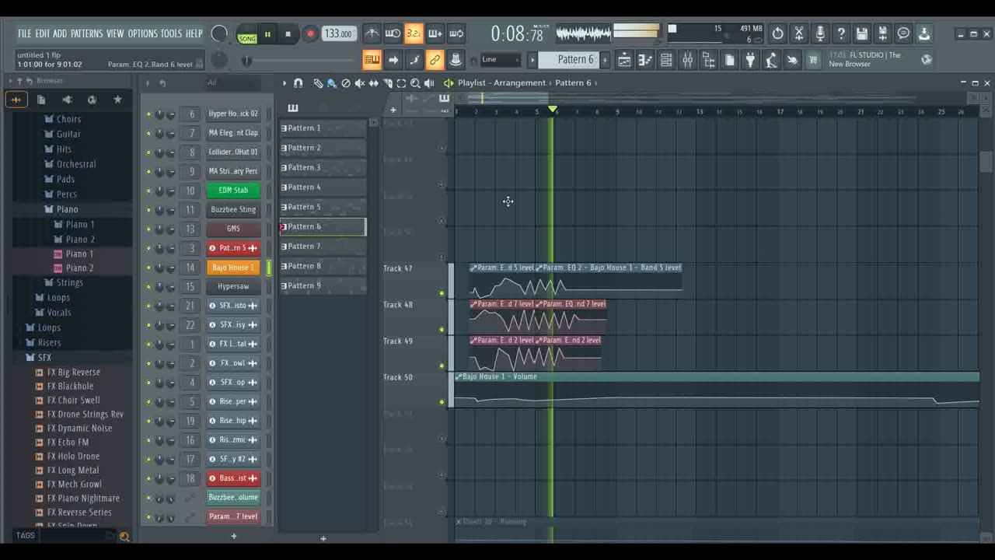Click the chain link icon in recording panel
Image resolution: width=995 pixels, height=560 pixels.
tap(435, 60)
